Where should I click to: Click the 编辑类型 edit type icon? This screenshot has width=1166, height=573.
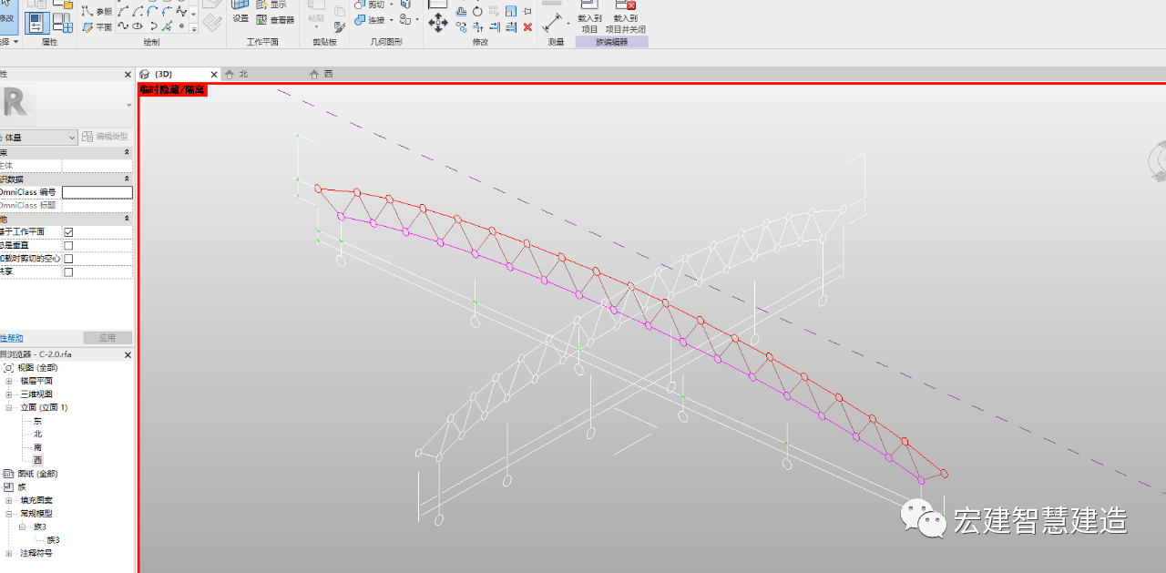(87, 137)
